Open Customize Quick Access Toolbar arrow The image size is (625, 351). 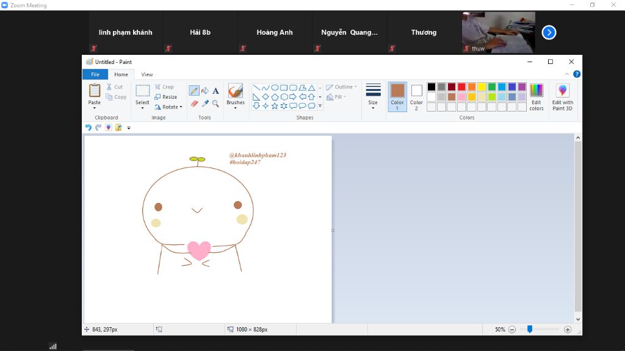click(129, 128)
